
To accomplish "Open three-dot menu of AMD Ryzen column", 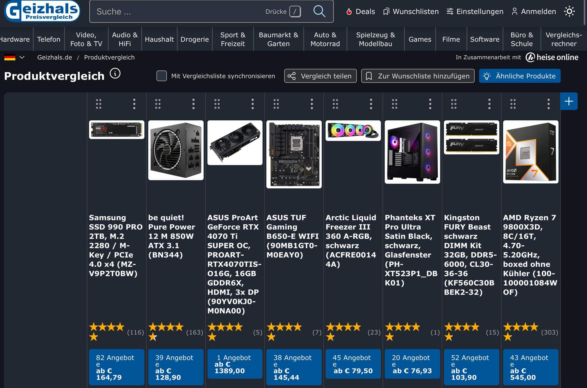I will click(548, 104).
